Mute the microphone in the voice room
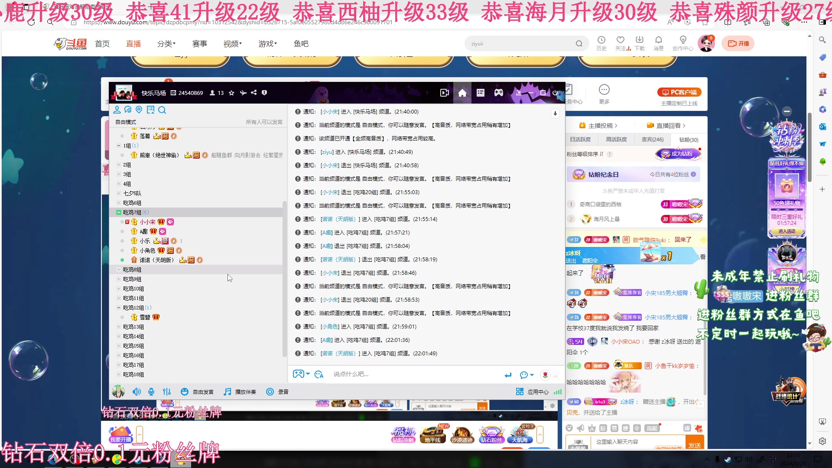The width and height of the screenshot is (832, 468). [151, 391]
